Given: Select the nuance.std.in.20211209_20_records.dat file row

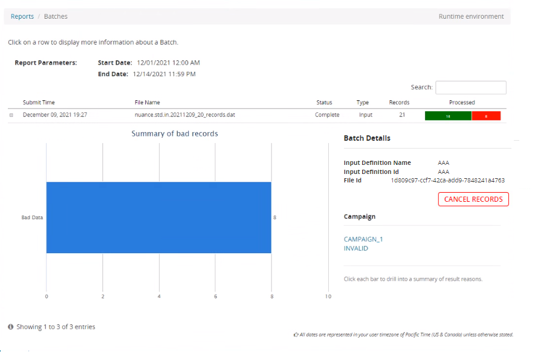Looking at the screenshot, I should 184,115.
